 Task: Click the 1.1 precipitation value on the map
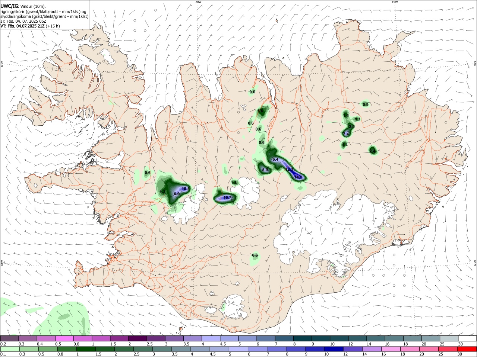[x=358, y=119]
